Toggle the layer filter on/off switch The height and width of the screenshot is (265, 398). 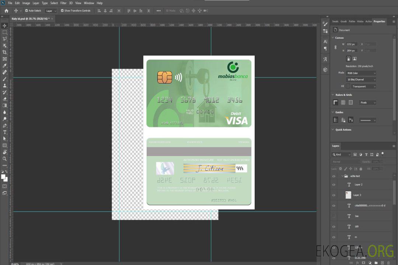click(383, 154)
